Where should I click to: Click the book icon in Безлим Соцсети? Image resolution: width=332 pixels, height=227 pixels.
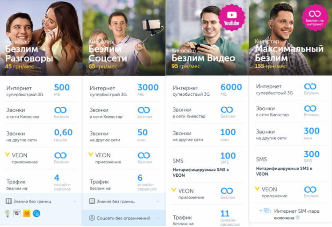click(92, 201)
